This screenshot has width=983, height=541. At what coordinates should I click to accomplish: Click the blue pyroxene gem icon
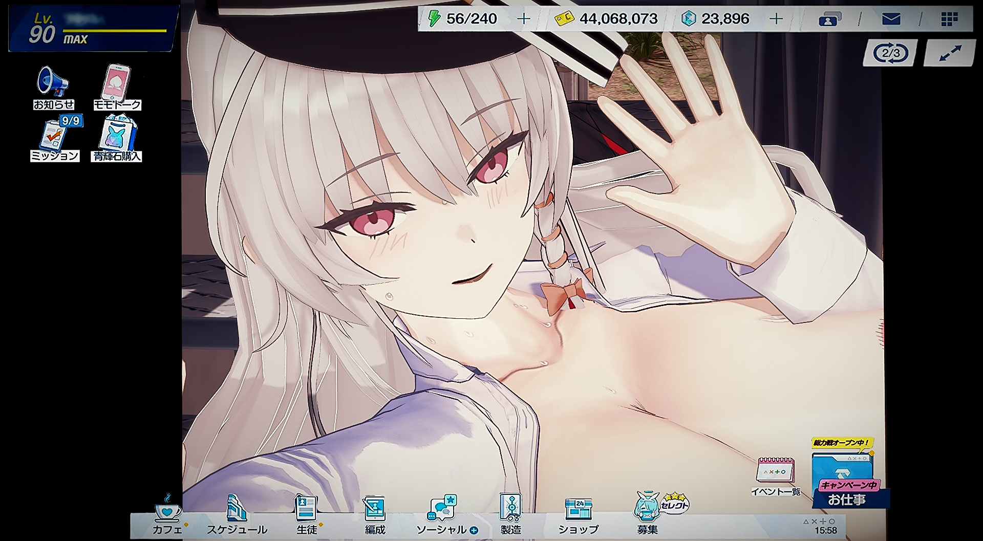click(x=689, y=19)
